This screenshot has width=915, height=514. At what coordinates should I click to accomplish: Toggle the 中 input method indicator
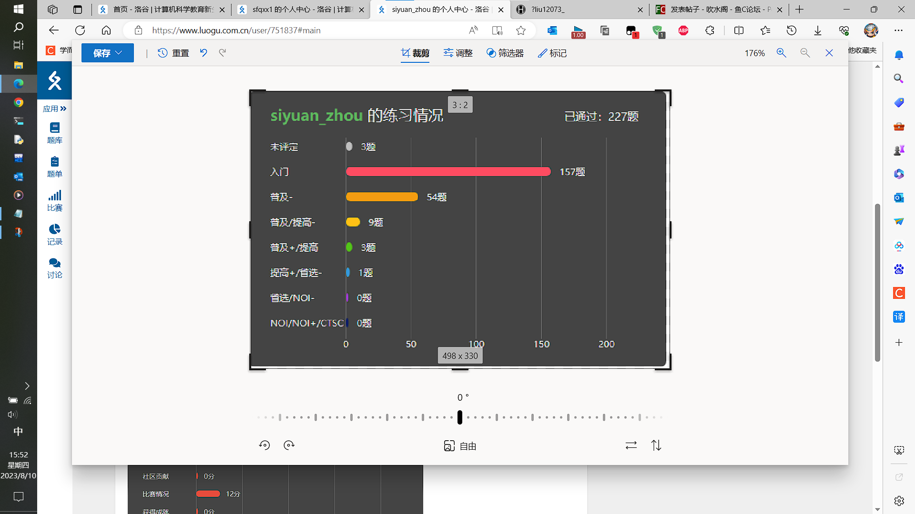[18, 432]
